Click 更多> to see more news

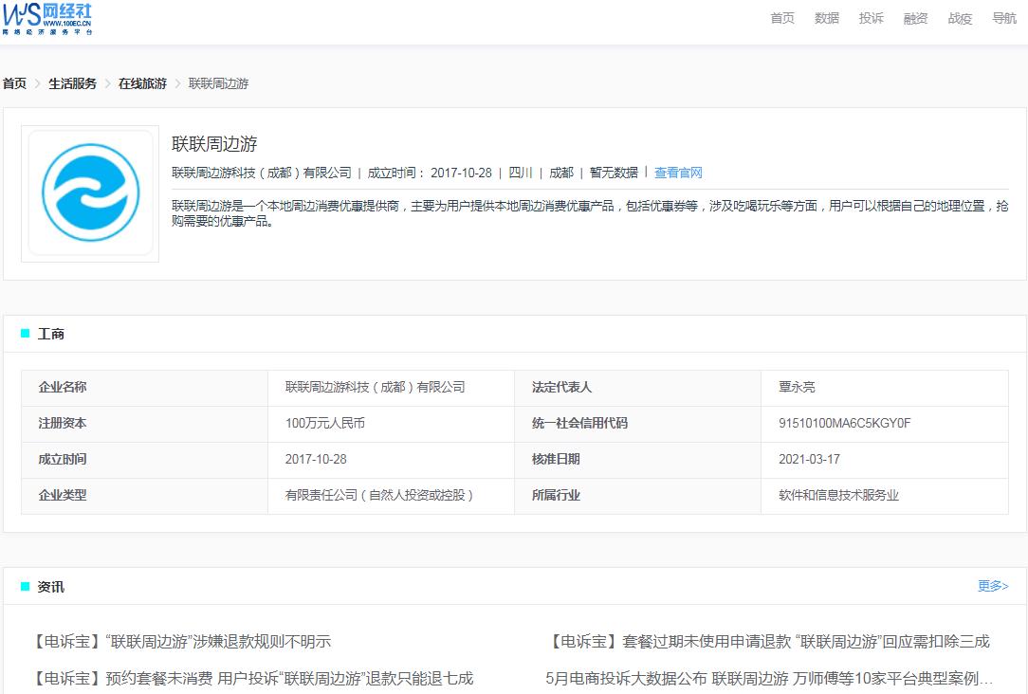pos(991,586)
